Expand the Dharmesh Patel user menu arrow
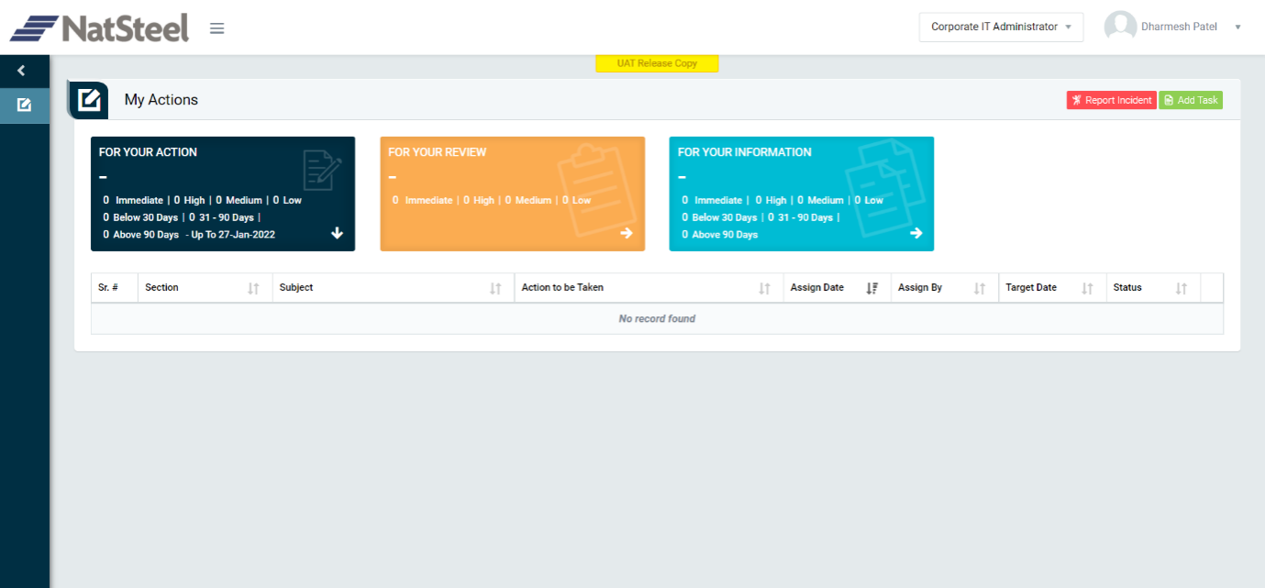Screen dimensions: 1265x588 coord(1237,28)
